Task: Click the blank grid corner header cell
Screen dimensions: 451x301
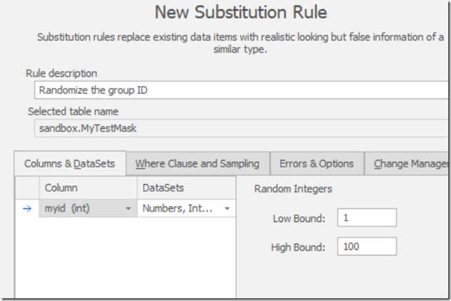Action: (x=27, y=188)
